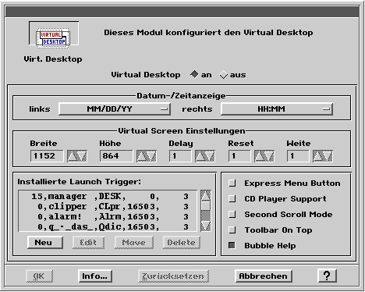Screen dimensions: 365x292
Task: Click the disabled Edit button
Action: [x=88, y=243]
